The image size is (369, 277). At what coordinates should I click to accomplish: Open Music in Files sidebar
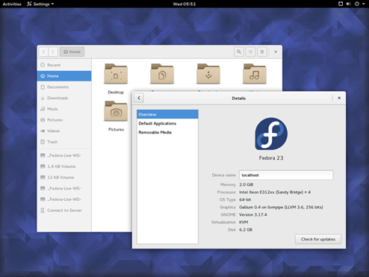64,109
